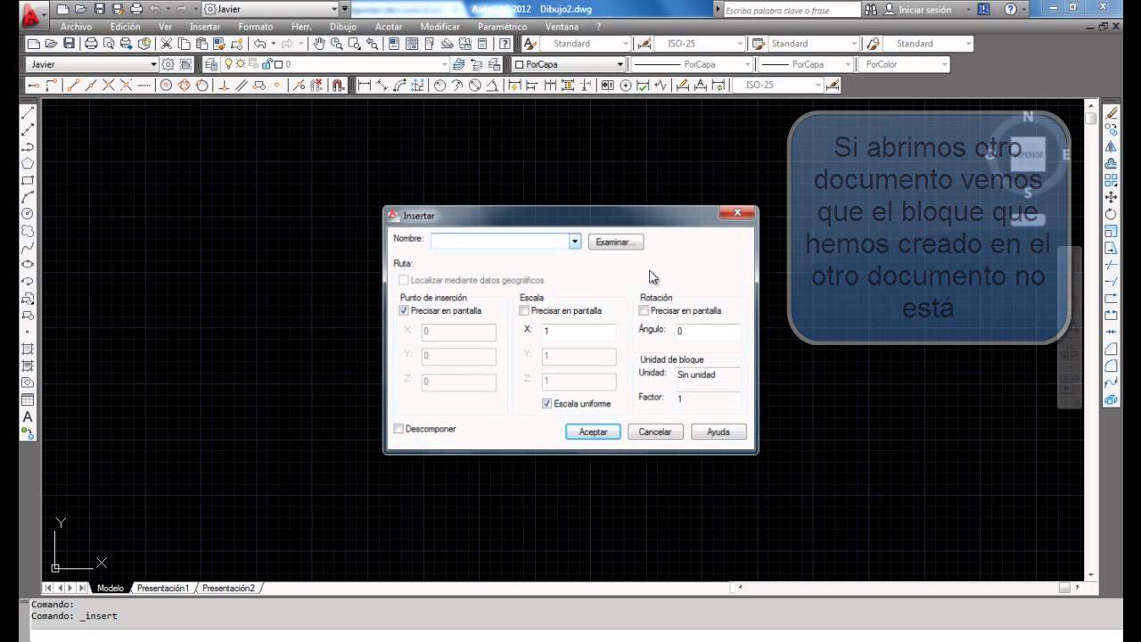Screen dimensions: 1141x642
Task: Open the Archivo menu
Action: [76, 27]
